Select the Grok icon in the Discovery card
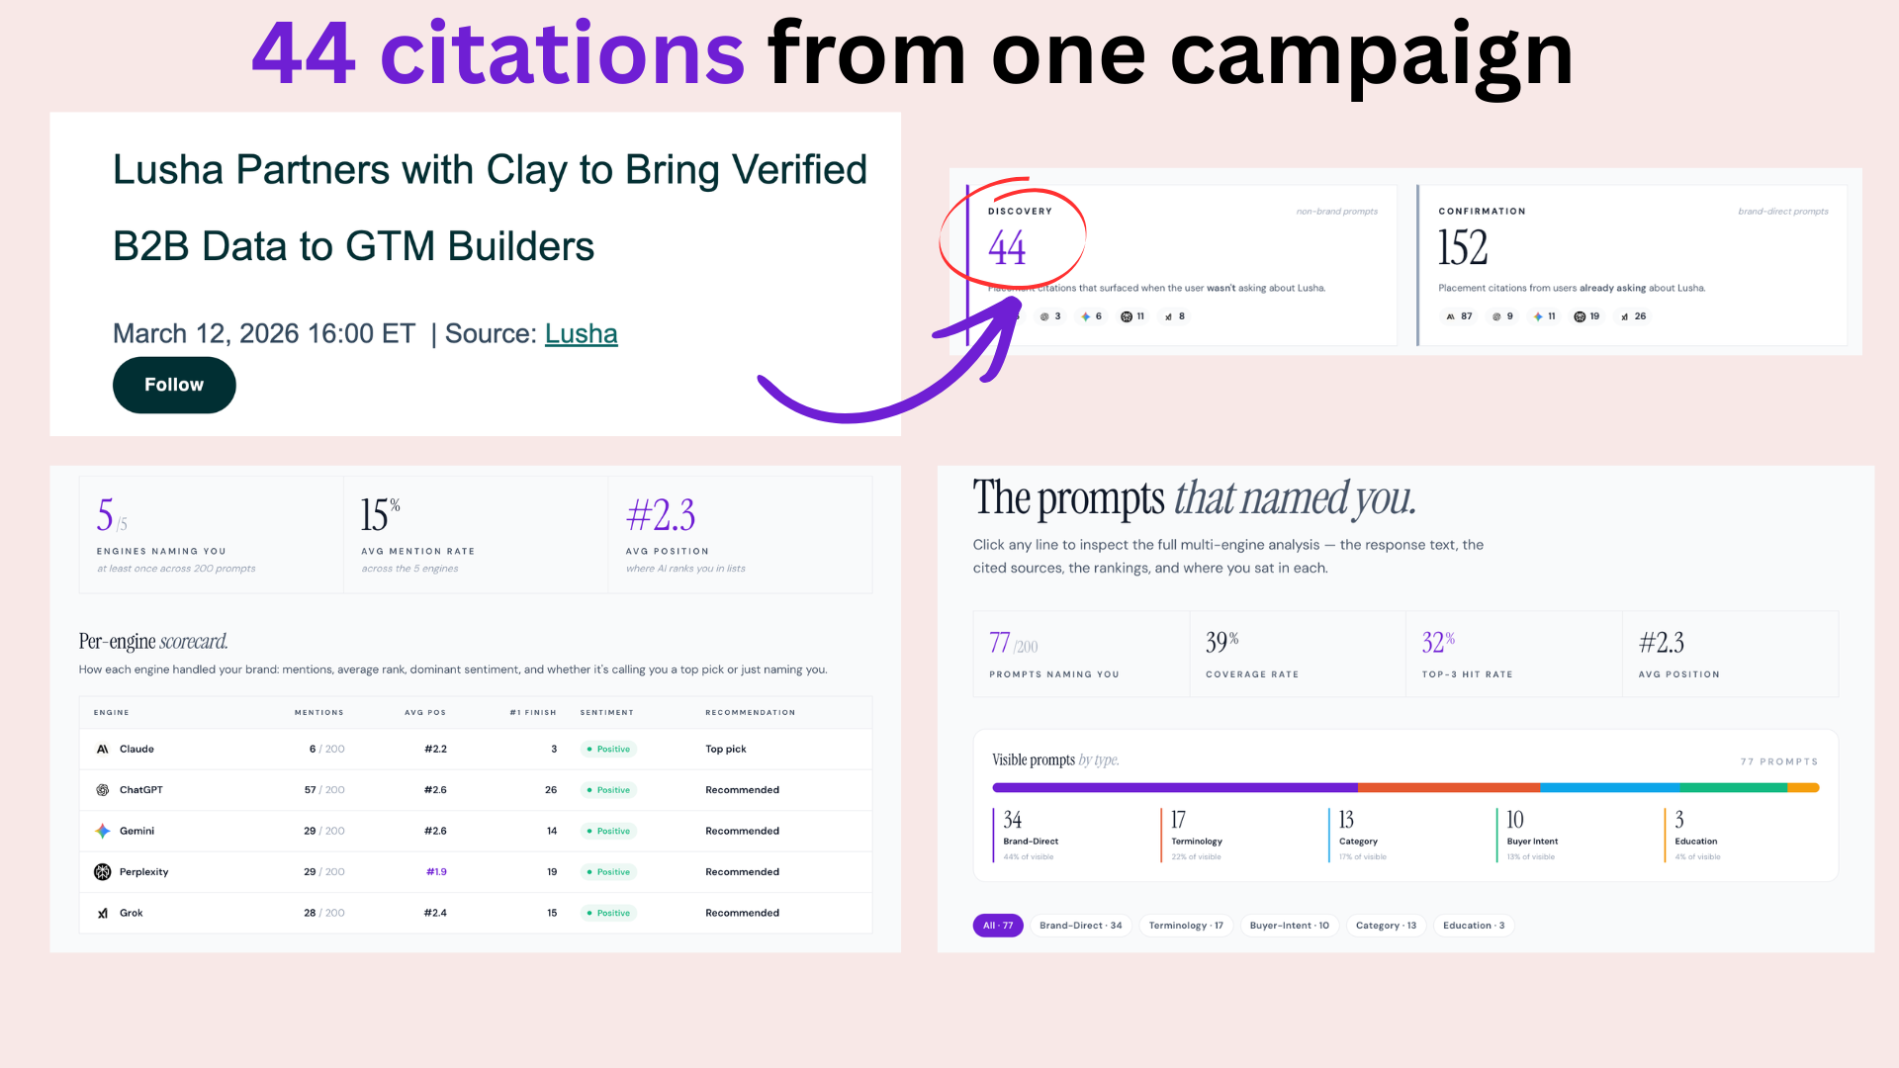The width and height of the screenshot is (1899, 1068). coord(1168,316)
